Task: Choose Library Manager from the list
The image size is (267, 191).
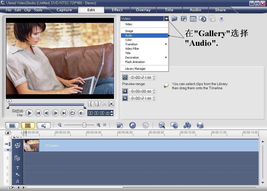Action: coord(135,69)
